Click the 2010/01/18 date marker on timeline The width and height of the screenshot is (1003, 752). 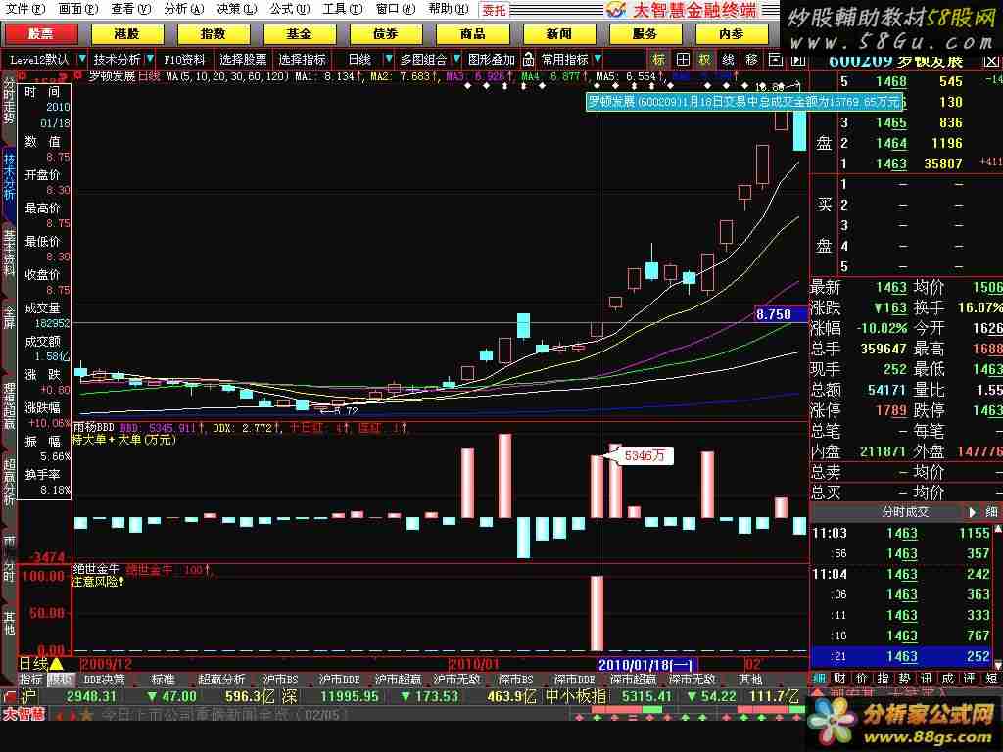point(646,665)
